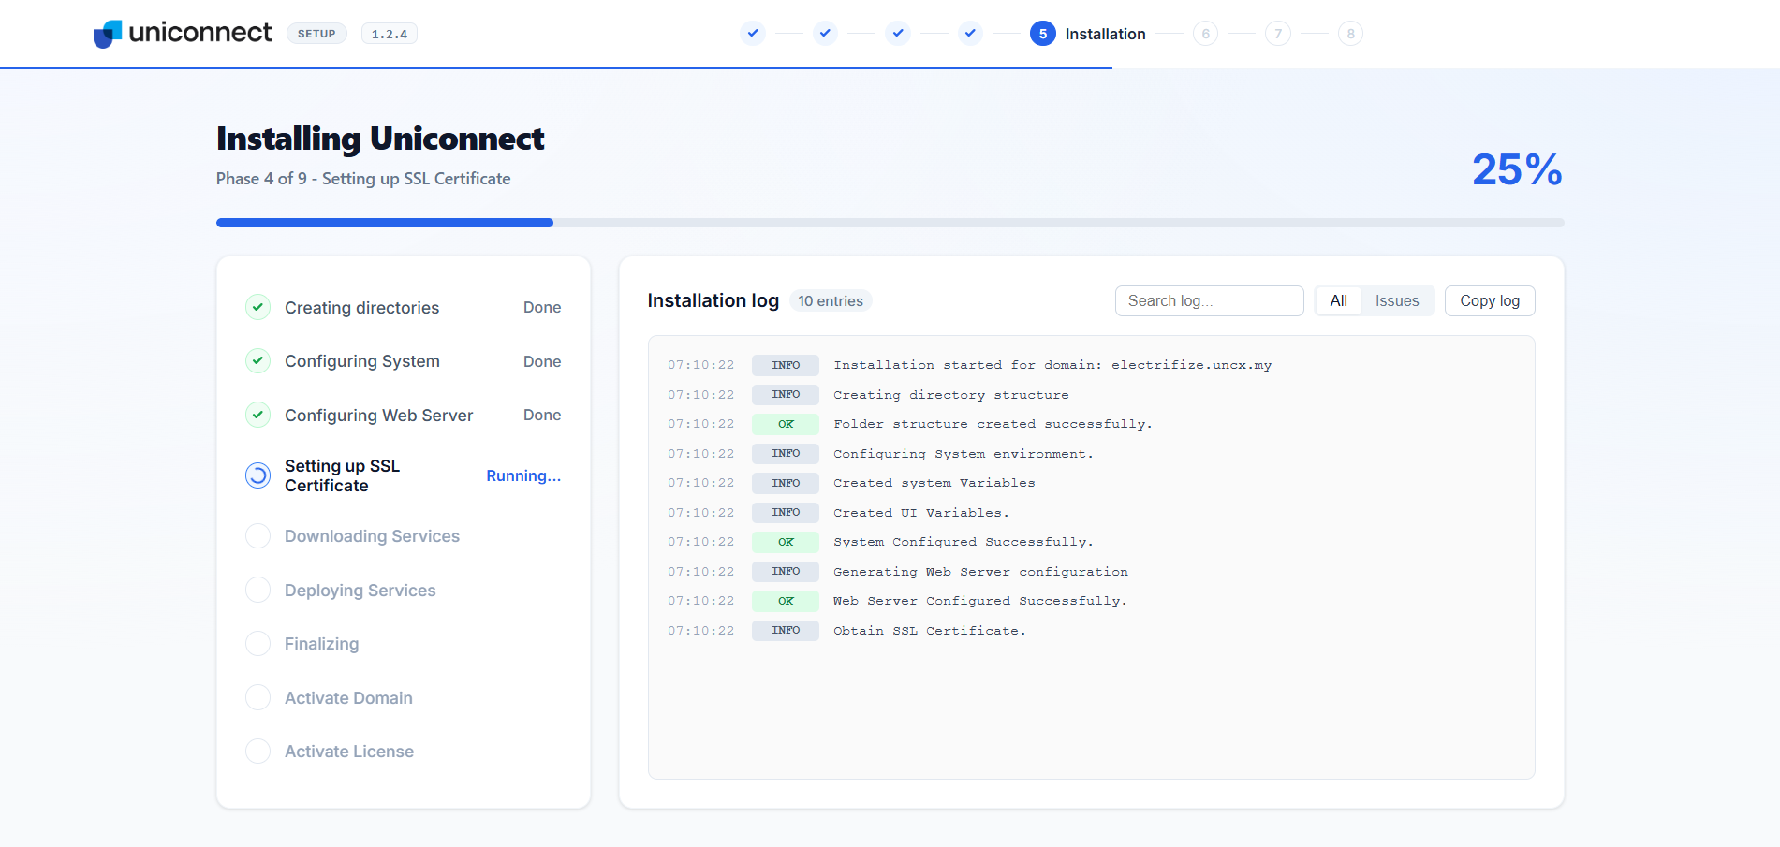Image resolution: width=1780 pixels, height=847 pixels.
Task: Click the 25% progress value
Action: (x=1517, y=169)
